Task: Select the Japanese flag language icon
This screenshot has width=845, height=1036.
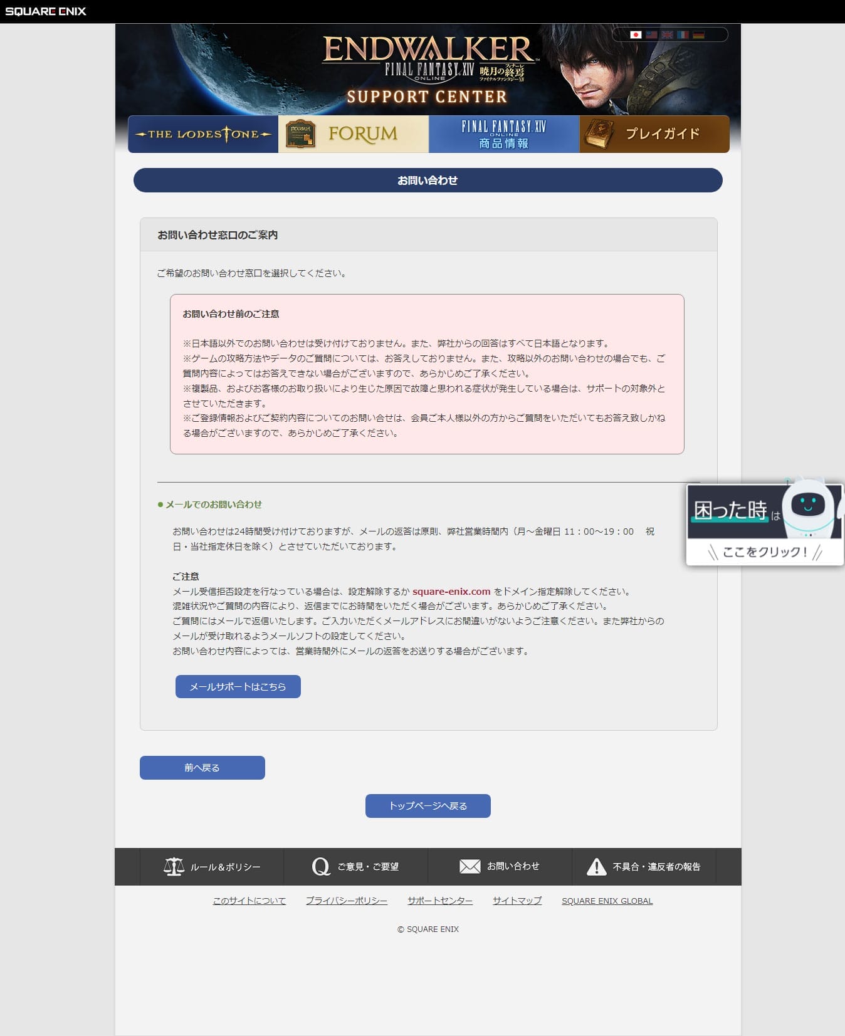Action: pos(636,35)
